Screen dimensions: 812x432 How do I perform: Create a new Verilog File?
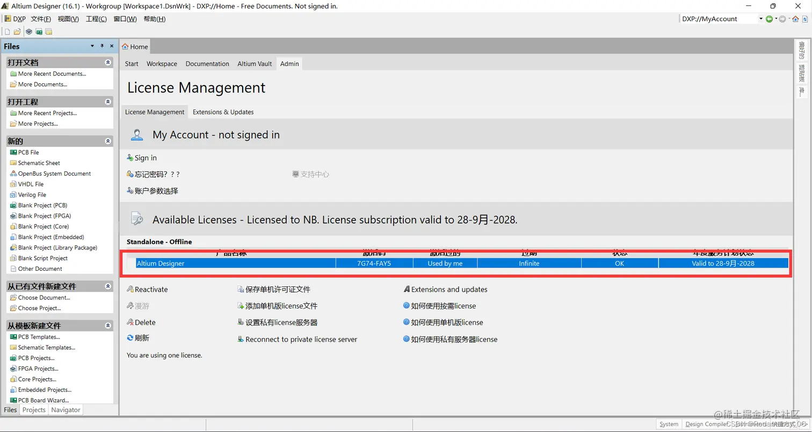tap(28, 195)
